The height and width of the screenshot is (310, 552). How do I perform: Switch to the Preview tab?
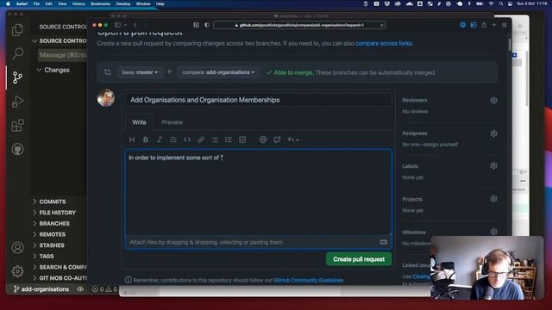(x=172, y=122)
